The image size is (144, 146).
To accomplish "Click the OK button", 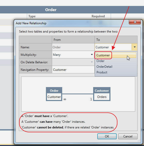I will (107, 136).
